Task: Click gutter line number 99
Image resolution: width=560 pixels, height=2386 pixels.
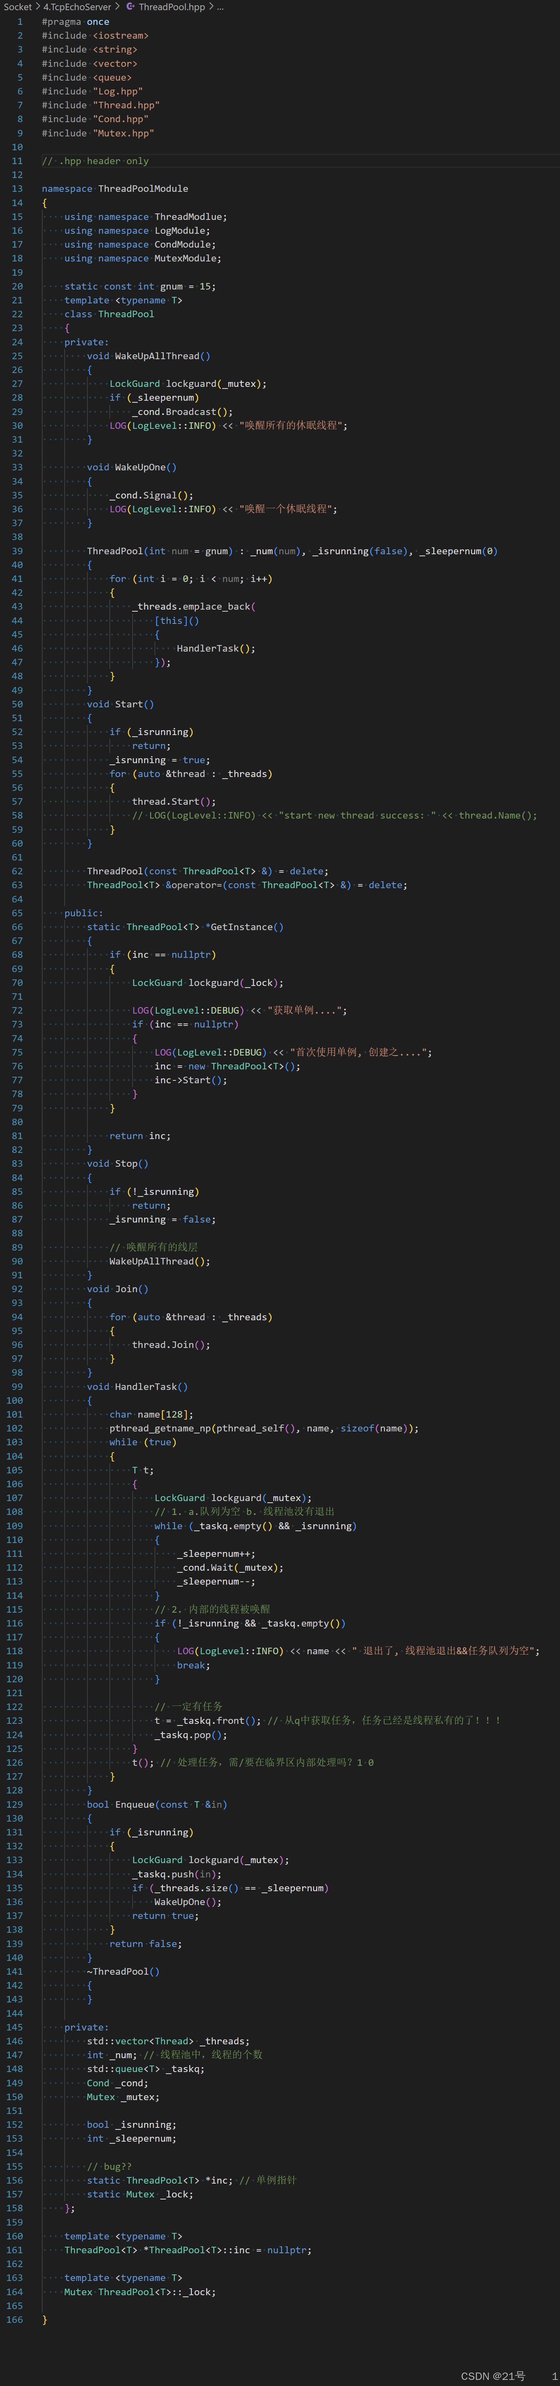Action: point(17,1387)
